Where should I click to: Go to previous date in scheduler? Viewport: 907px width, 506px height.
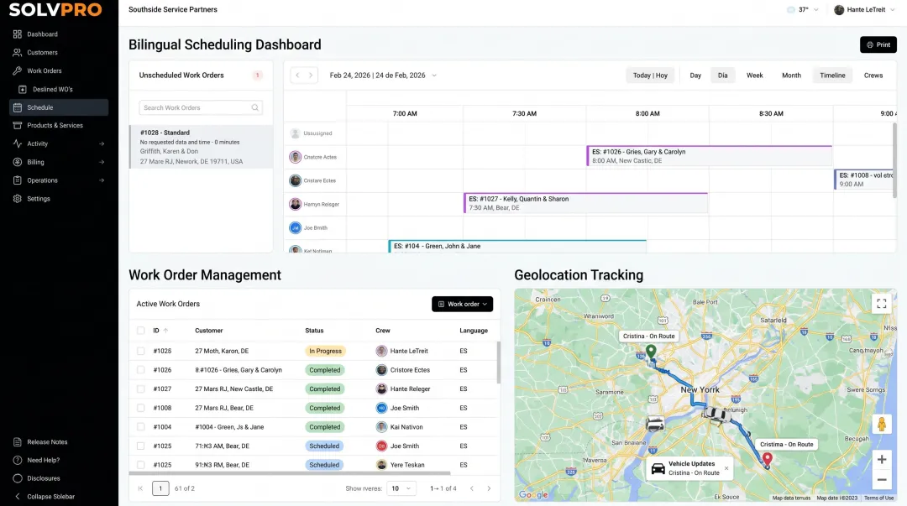297,76
